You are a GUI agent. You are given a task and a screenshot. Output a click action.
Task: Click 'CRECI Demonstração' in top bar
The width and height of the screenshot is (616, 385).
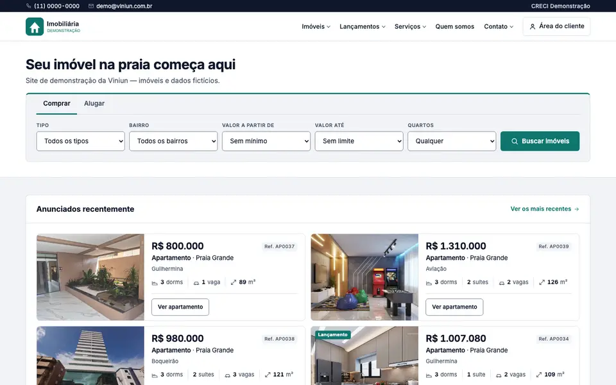(x=561, y=6)
